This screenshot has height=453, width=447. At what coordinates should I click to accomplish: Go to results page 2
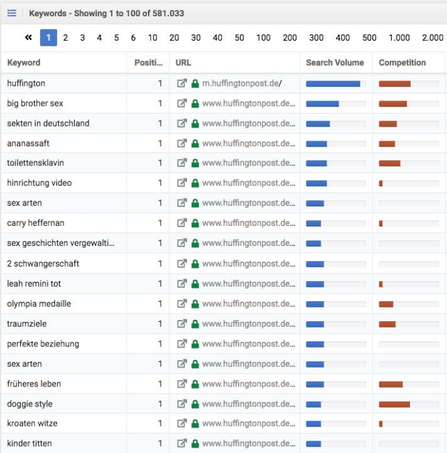coord(65,38)
